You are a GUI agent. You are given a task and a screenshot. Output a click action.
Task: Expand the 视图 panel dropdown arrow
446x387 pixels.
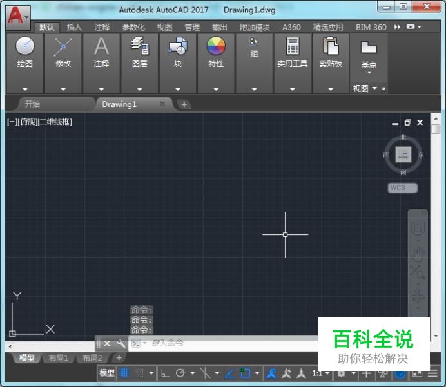pos(374,88)
